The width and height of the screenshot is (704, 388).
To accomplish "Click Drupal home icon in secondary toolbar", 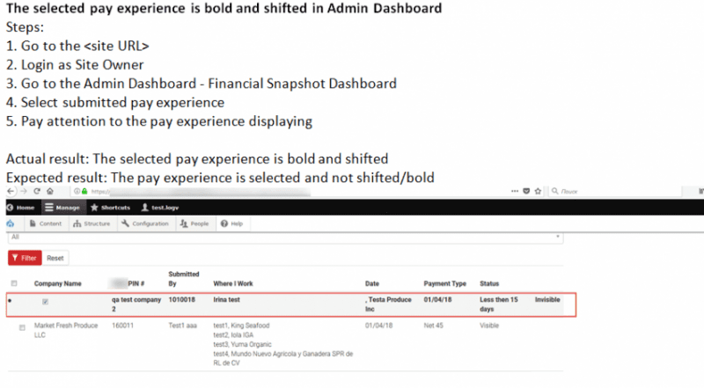I will click(x=10, y=223).
